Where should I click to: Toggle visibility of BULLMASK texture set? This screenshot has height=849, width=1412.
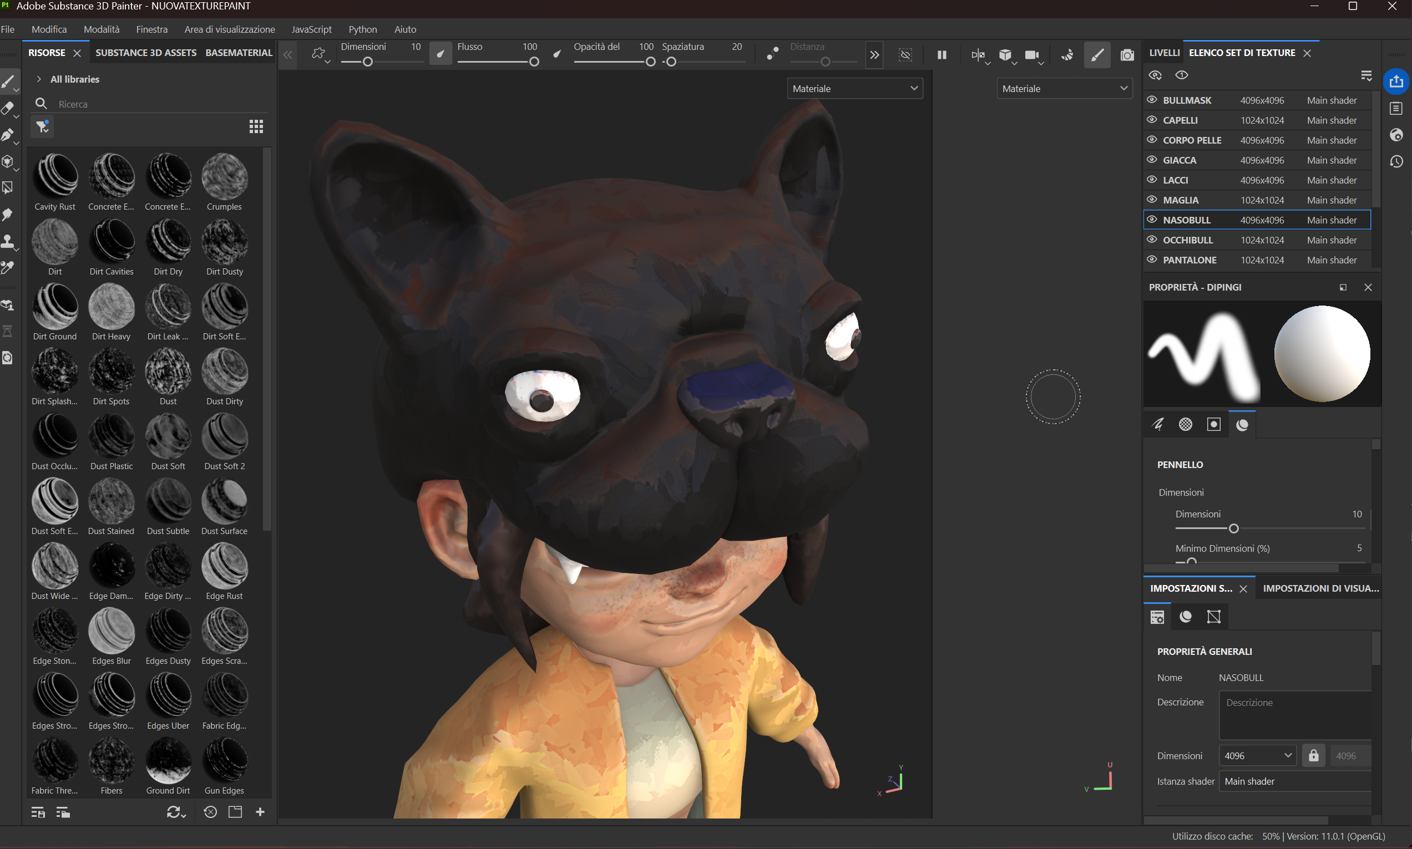[x=1152, y=100]
